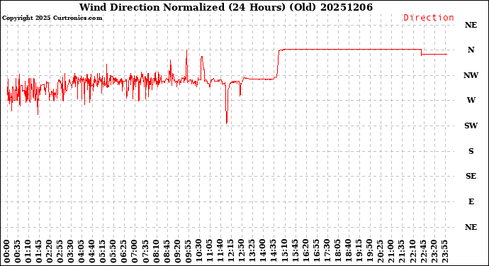Click the 14:00 time axis label
This screenshot has width=489, height=266.
pyautogui.click(x=263, y=251)
